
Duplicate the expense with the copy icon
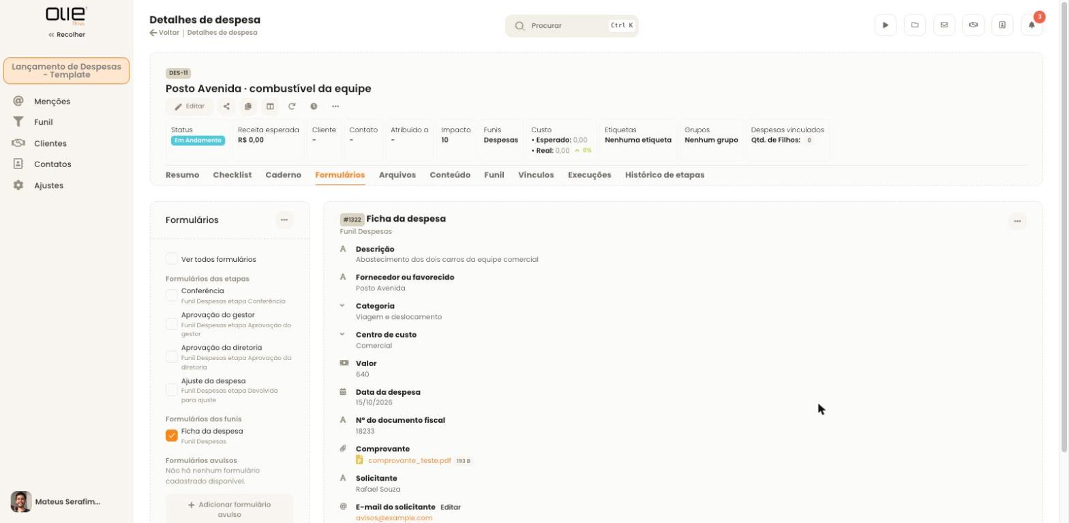pyautogui.click(x=248, y=106)
